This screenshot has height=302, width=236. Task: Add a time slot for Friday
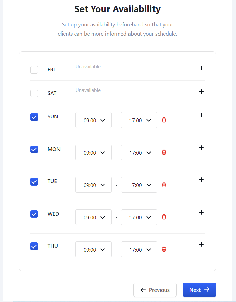201,68
